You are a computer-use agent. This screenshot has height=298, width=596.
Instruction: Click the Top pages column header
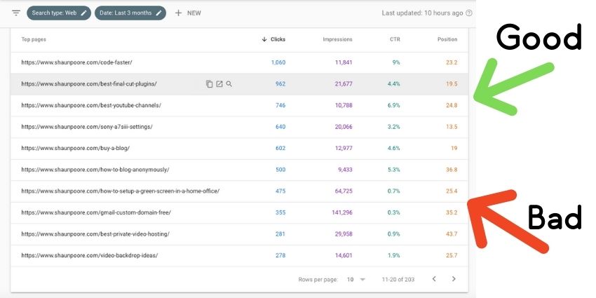[34, 39]
